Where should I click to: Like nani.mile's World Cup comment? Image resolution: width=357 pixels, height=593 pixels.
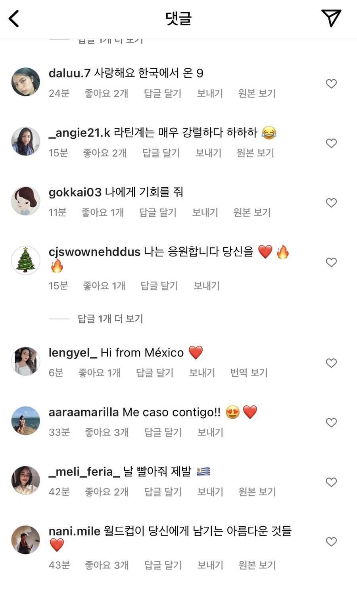pyautogui.click(x=331, y=542)
